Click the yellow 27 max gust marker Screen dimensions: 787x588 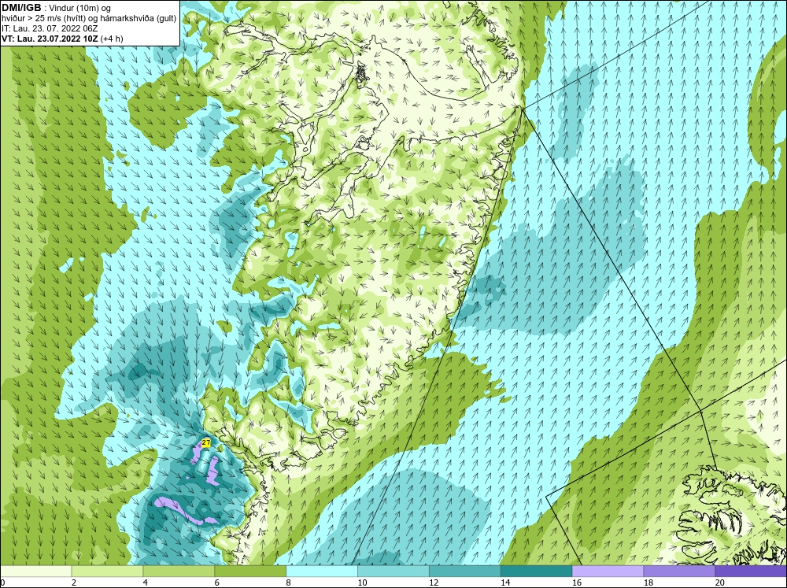pyautogui.click(x=205, y=442)
